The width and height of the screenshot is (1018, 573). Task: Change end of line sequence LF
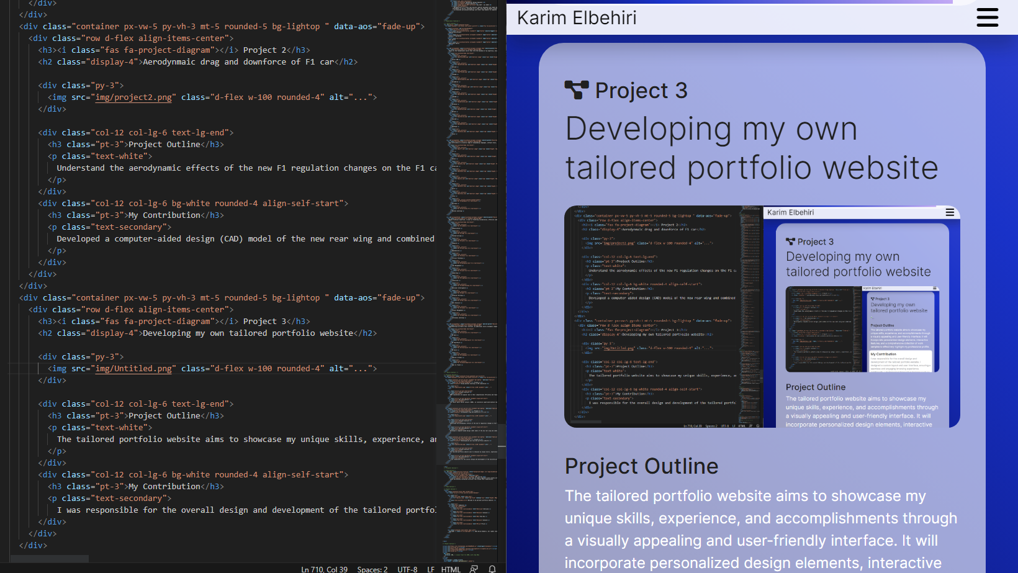pyautogui.click(x=431, y=569)
